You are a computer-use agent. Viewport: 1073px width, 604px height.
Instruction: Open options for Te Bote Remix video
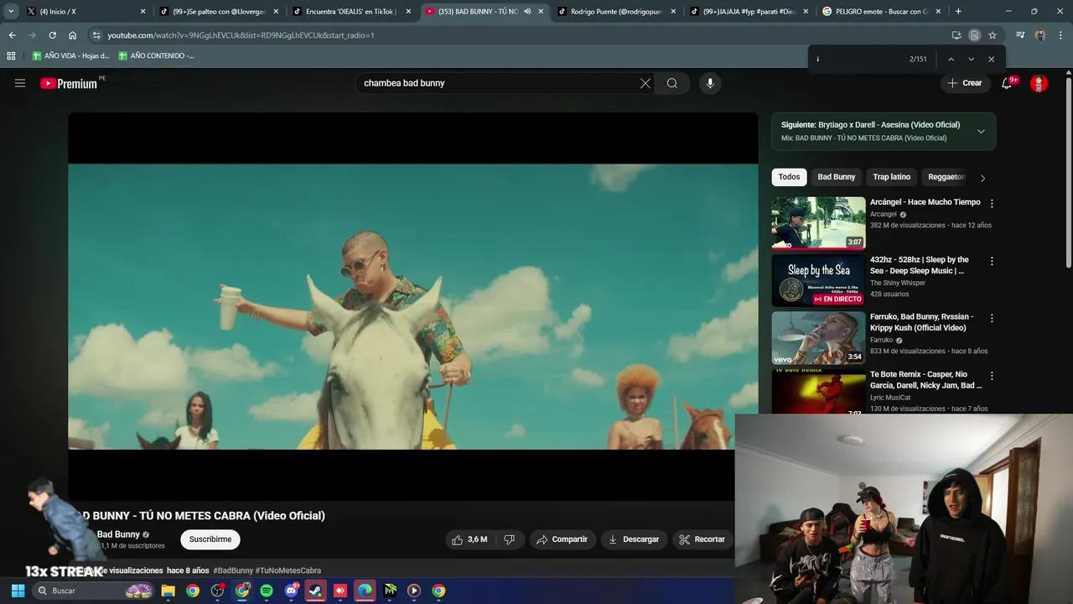pyautogui.click(x=992, y=376)
